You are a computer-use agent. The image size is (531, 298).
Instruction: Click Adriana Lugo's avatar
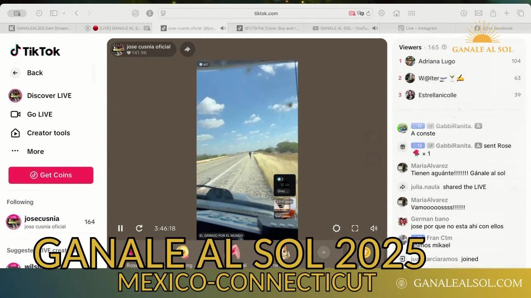click(410, 61)
